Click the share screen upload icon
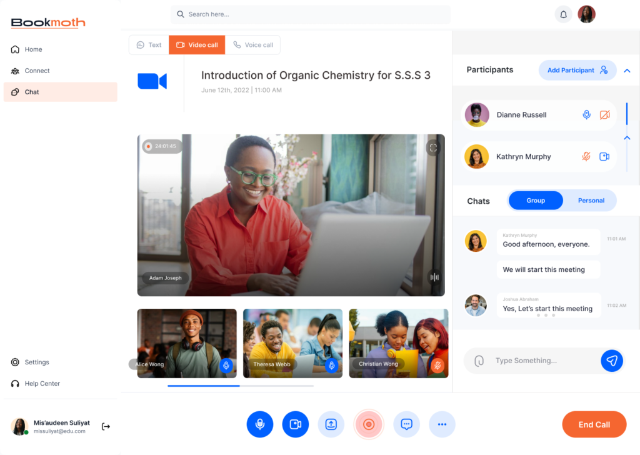The image size is (640, 455). pyautogui.click(x=331, y=424)
